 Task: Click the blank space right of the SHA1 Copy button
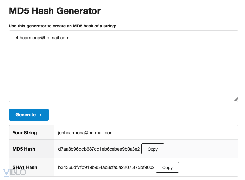(208, 167)
